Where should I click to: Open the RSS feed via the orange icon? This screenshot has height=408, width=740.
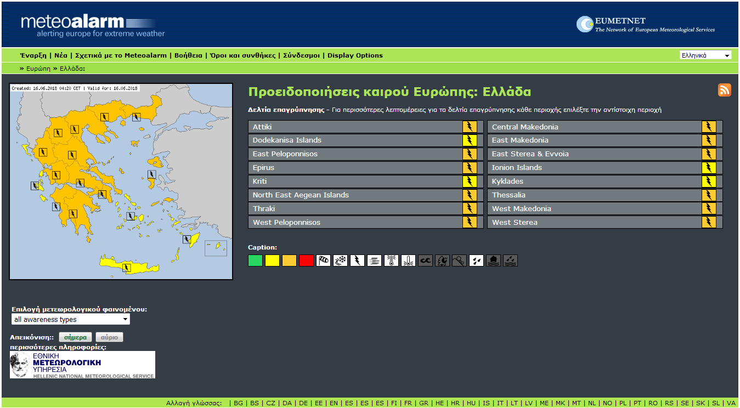pyautogui.click(x=724, y=90)
